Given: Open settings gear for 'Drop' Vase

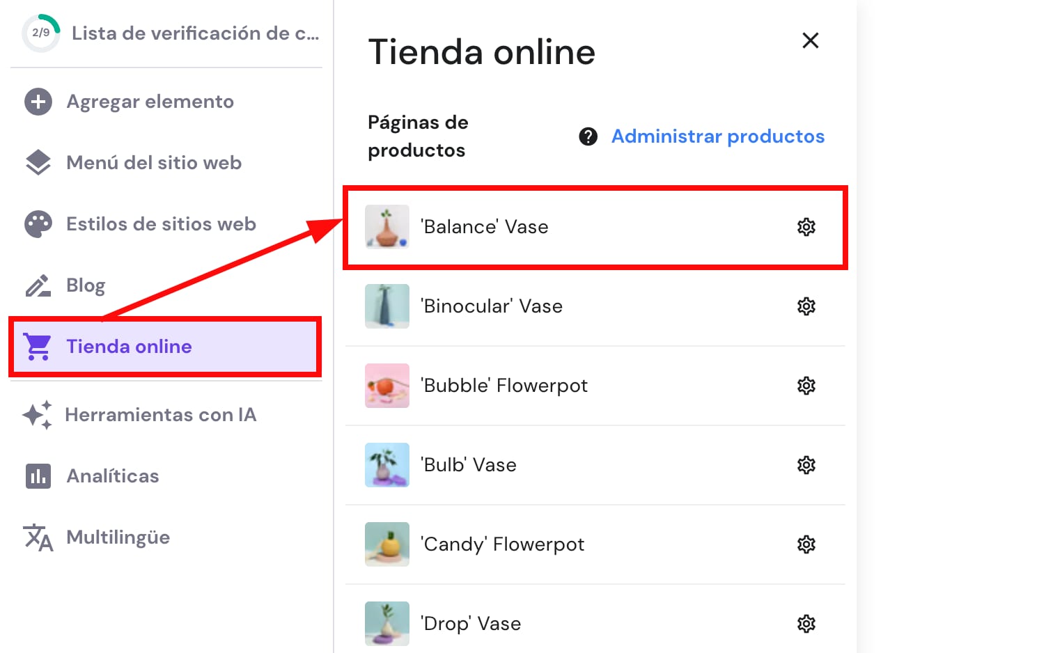Looking at the screenshot, I should 806,623.
